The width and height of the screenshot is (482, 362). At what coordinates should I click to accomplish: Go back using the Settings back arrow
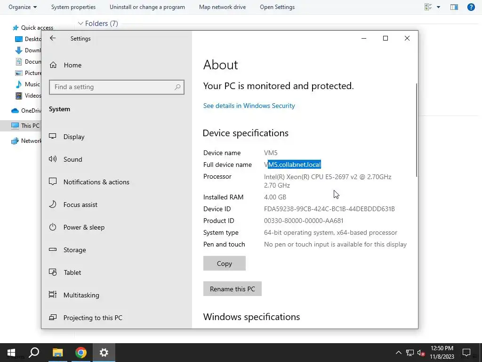[53, 38]
